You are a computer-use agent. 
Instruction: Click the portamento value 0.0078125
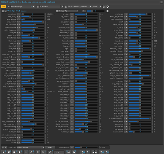(x=50, y=91)
